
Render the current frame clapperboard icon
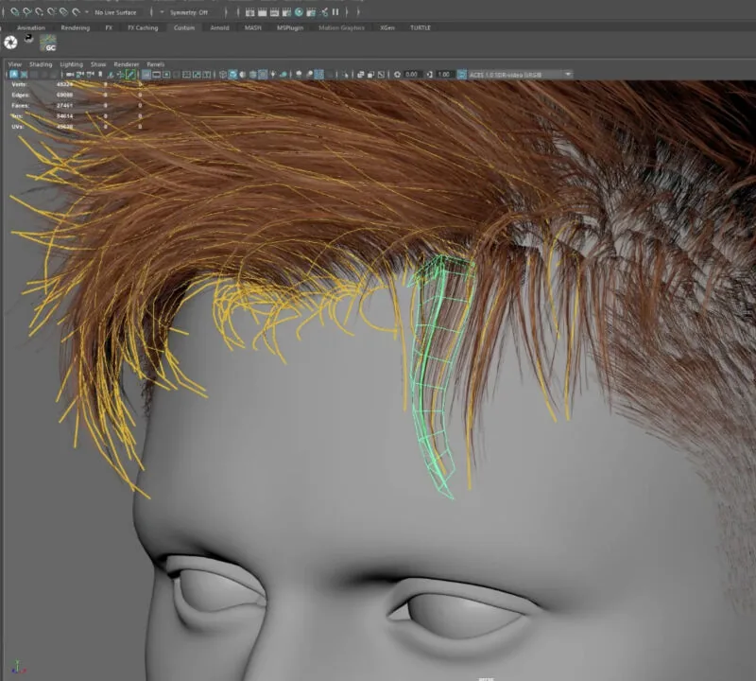263,12
